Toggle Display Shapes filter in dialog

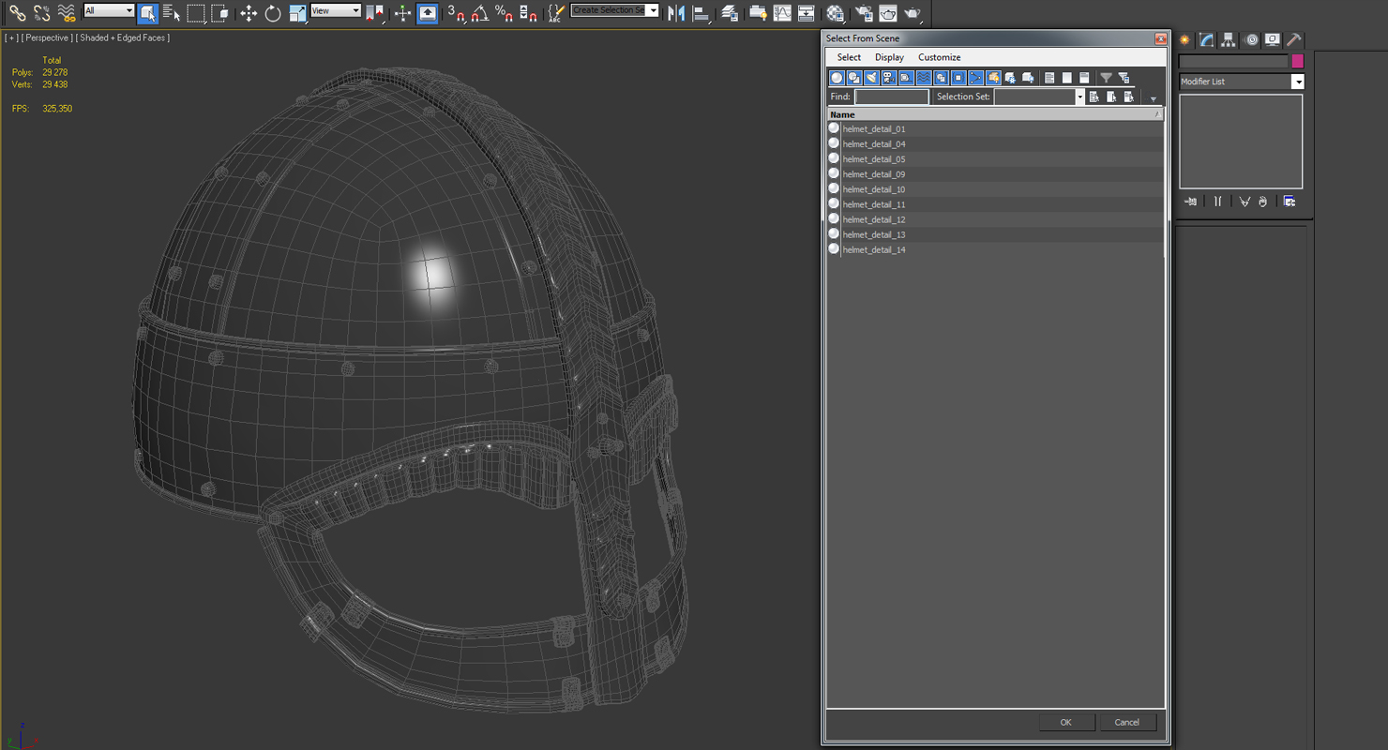click(854, 78)
